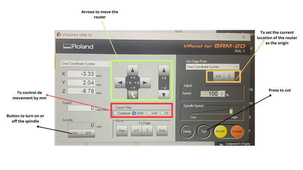Viewport: 303px width, 170px height.
Task: Raise spindle with +Z up arrow
Action: coord(164,70)
